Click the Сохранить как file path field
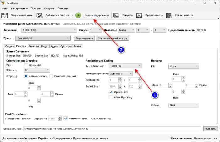The height and width of the screenshot is (142, 220). 112,129
